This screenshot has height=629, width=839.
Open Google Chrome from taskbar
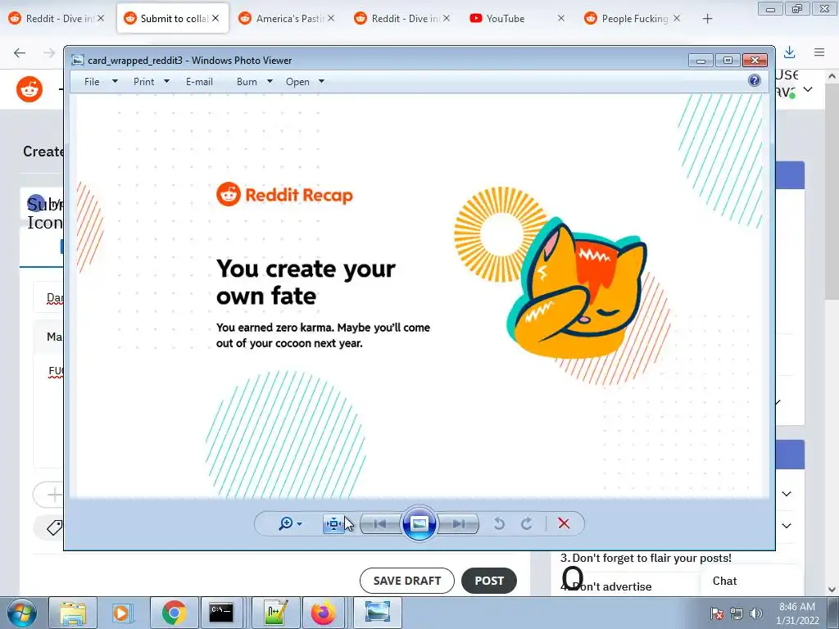pos(174,613)
